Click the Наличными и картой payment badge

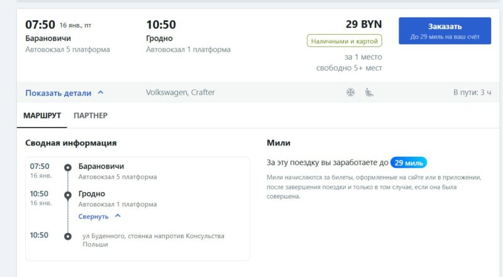[344, 40]
